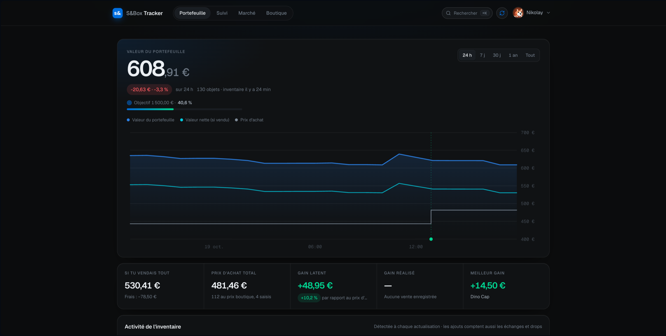Click the ⌘K shortcut badge
The width and height of the screenshot is (666, 336).
pyautogui.click(x=485, y=13)
